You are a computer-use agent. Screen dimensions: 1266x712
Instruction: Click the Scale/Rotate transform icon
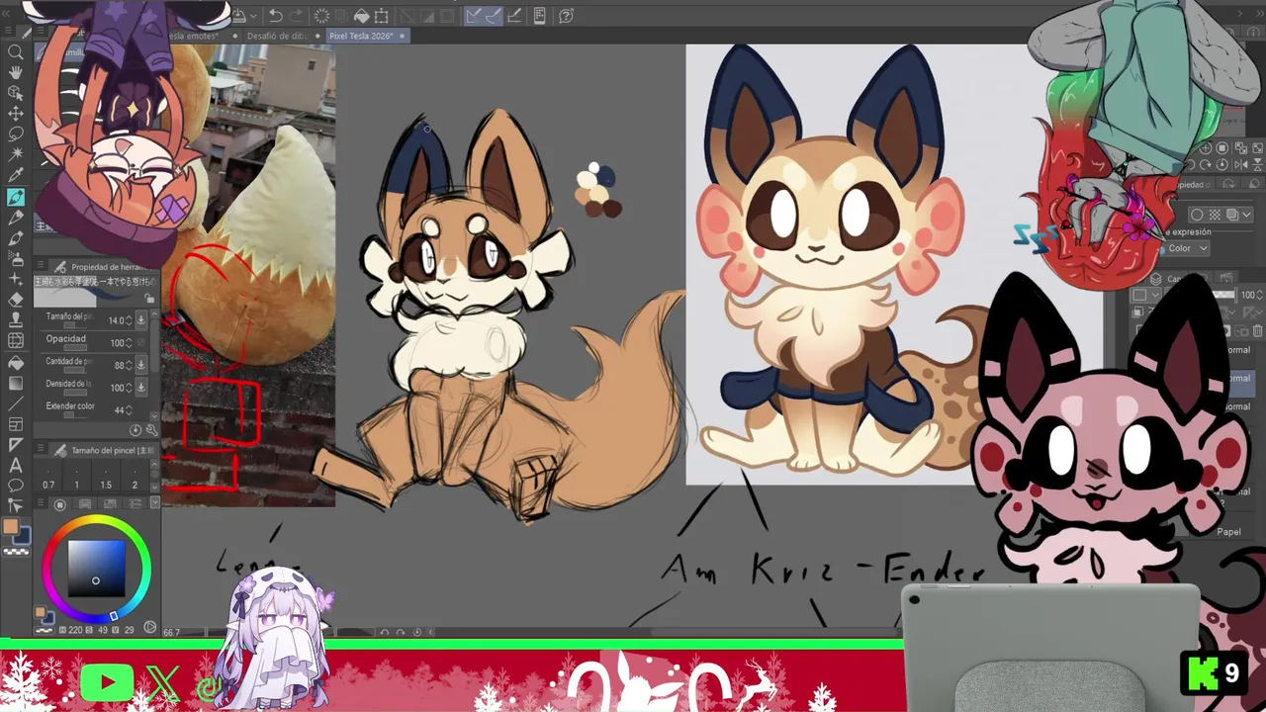[x=381, y=16]
